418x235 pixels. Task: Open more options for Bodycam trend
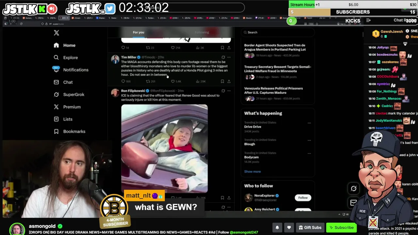click(309, 153)
